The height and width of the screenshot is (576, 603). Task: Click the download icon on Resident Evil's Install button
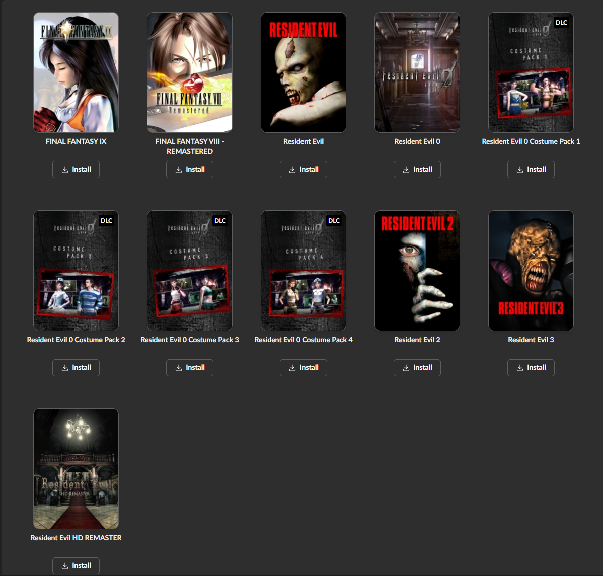[x=292, y=169]
